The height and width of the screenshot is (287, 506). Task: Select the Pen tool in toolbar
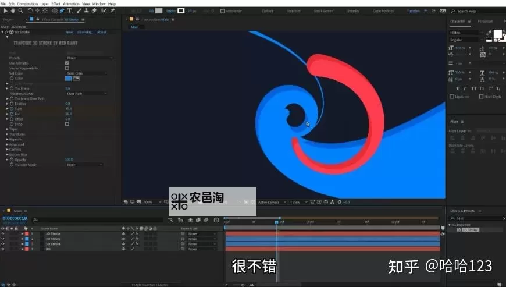[62, 10]
